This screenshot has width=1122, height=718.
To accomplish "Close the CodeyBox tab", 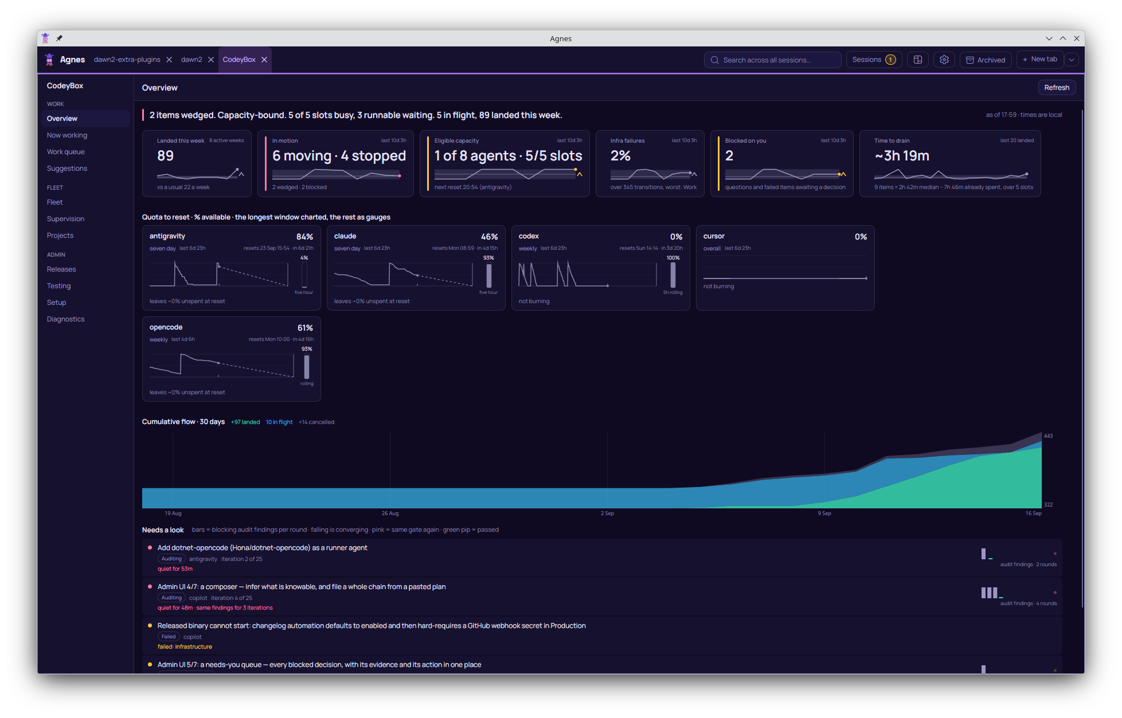I will pos(264,60).
